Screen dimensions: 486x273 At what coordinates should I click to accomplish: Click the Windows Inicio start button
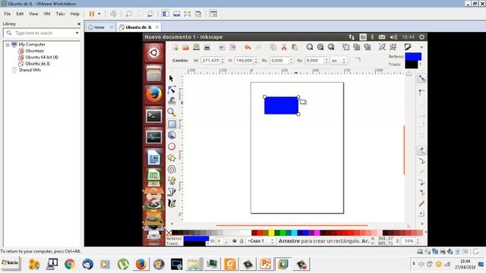[x=11, y=263]
